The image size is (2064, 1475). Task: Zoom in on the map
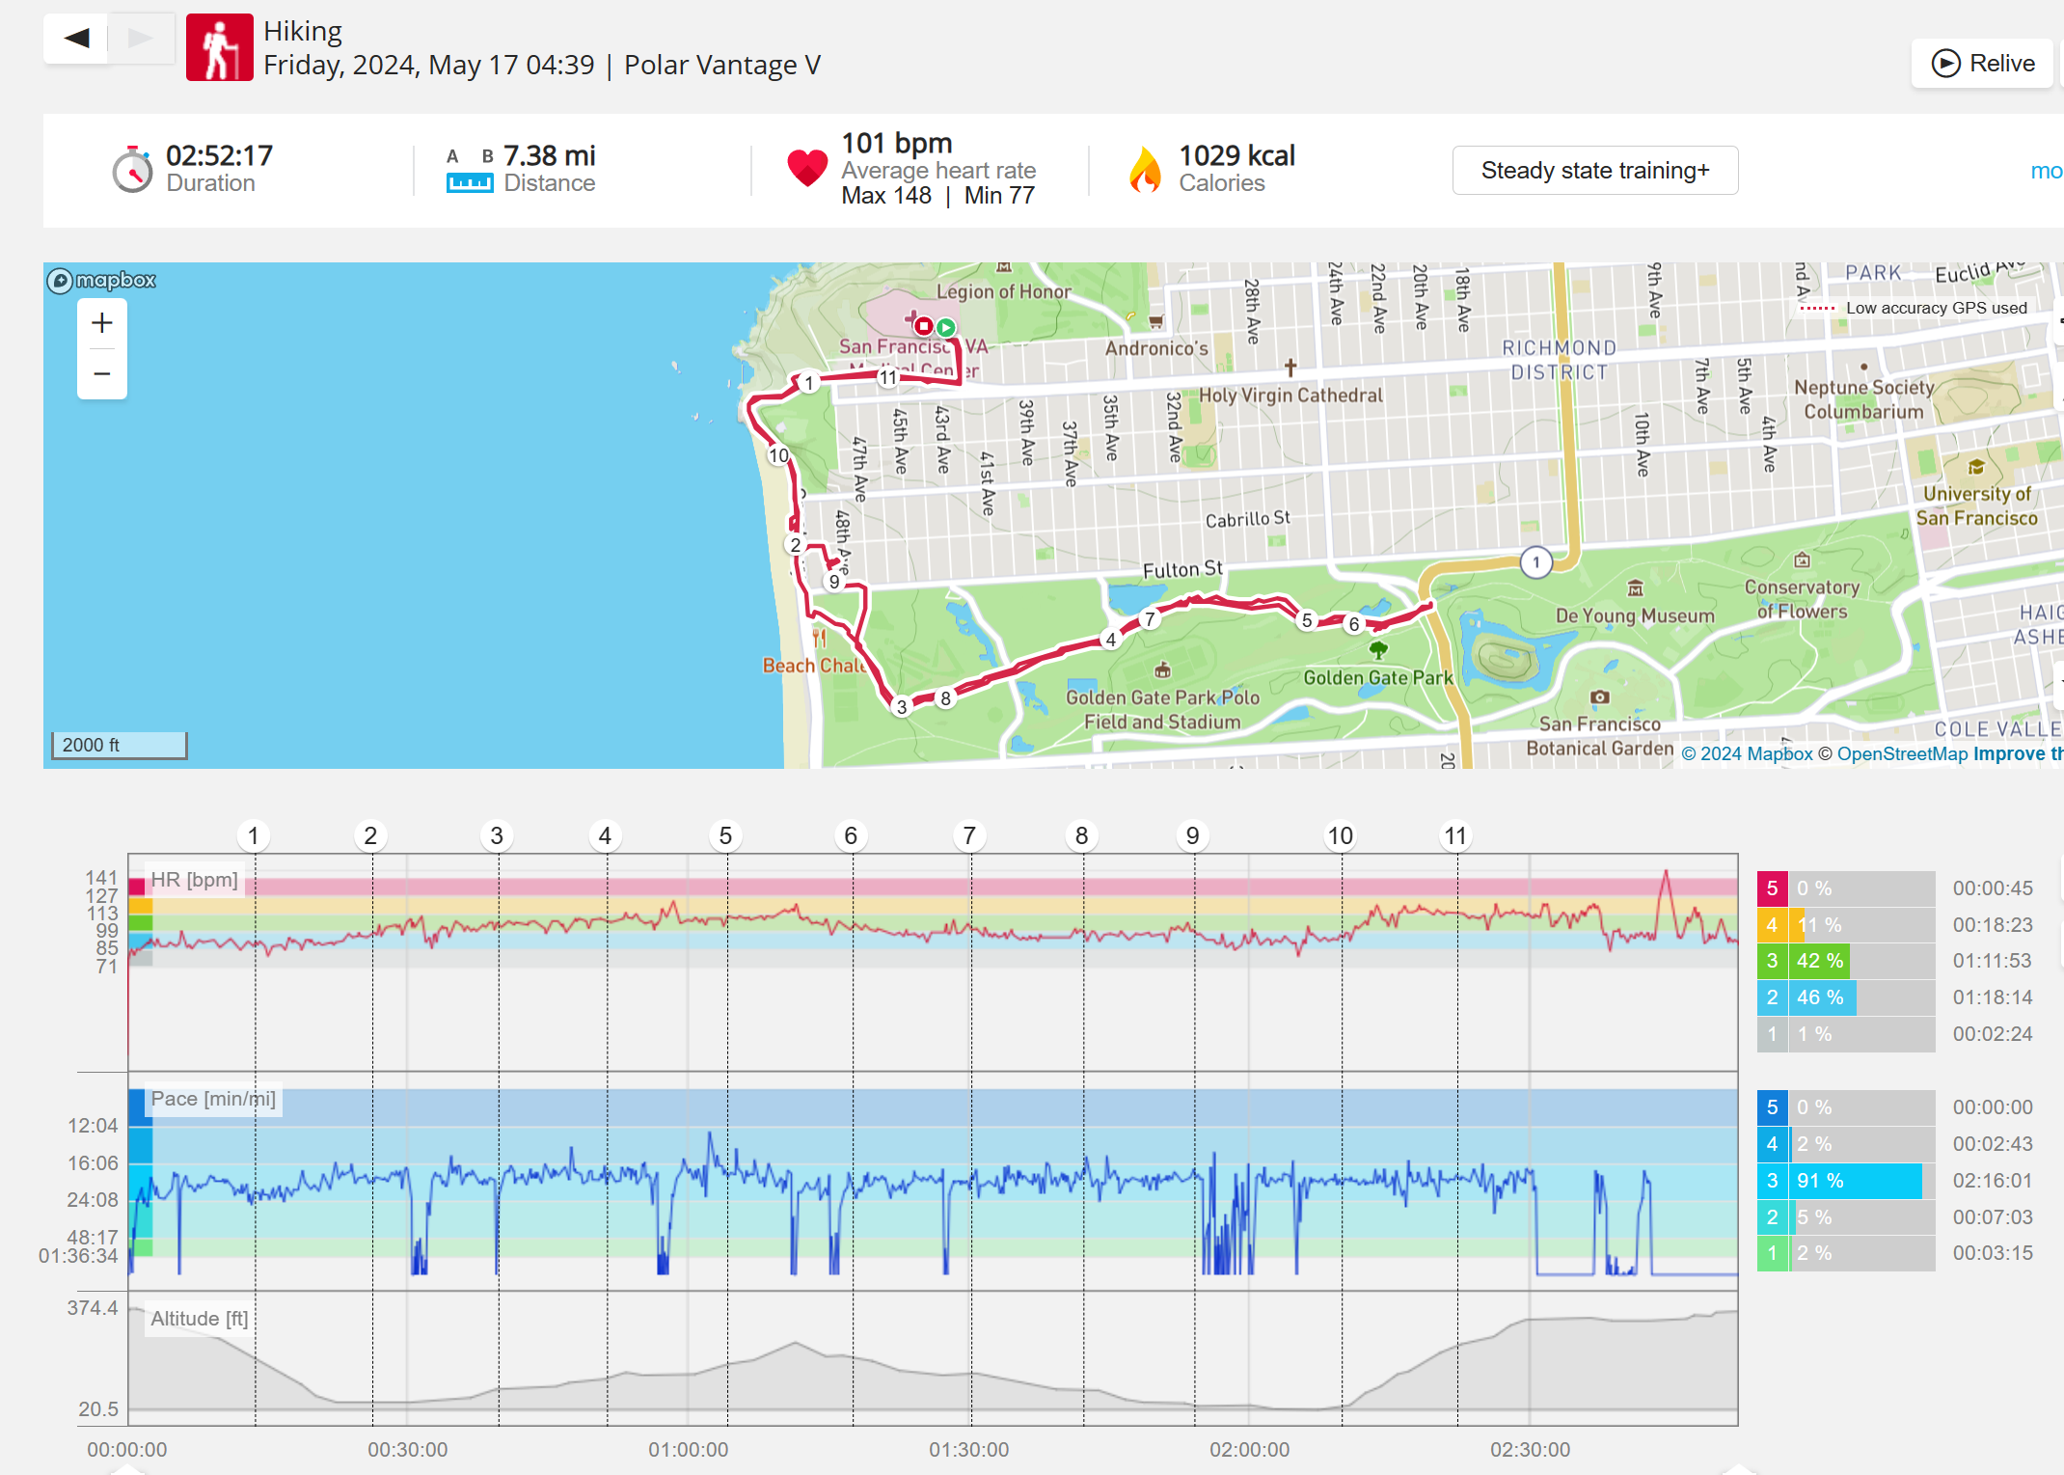(x=102, y=323)
